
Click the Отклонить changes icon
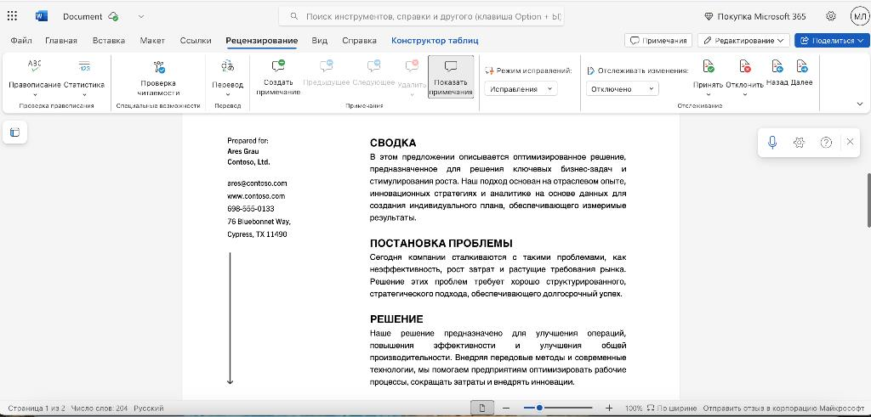coord(745,68)
